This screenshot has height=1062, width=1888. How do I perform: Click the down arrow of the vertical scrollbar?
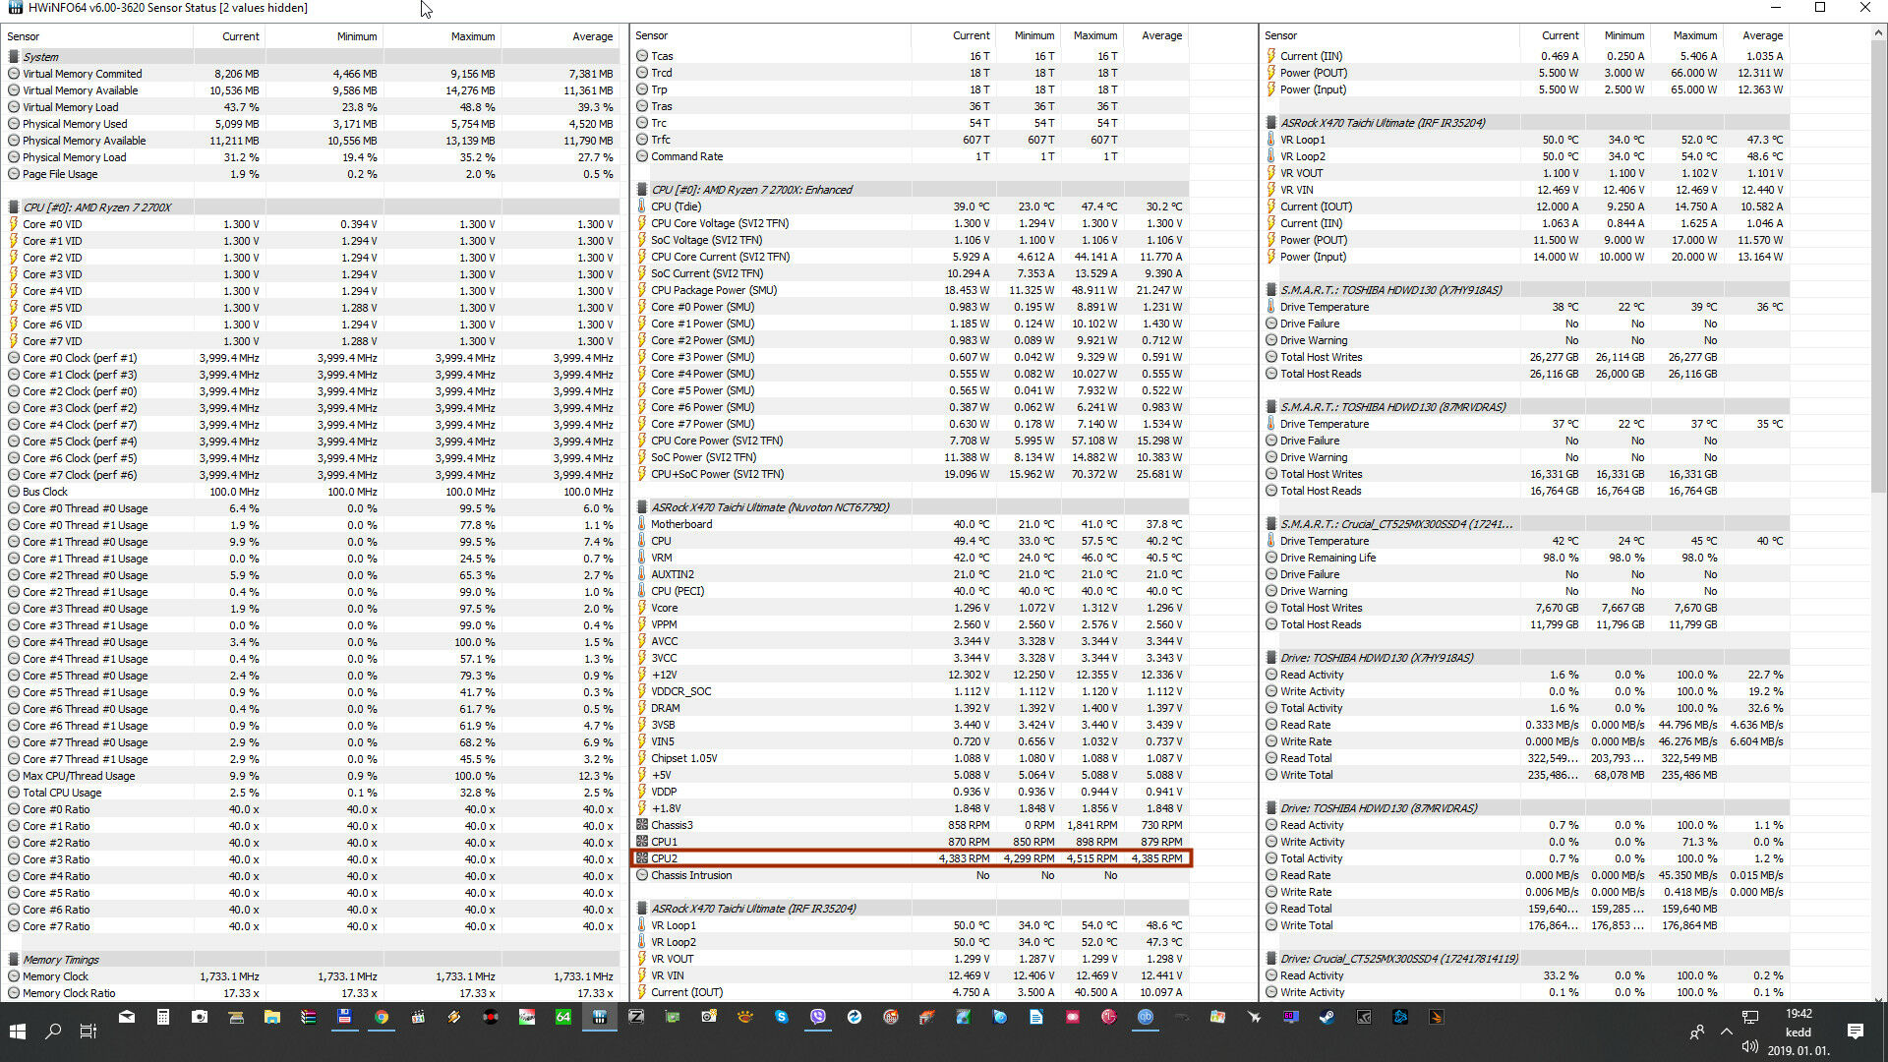click(1878, 999)
